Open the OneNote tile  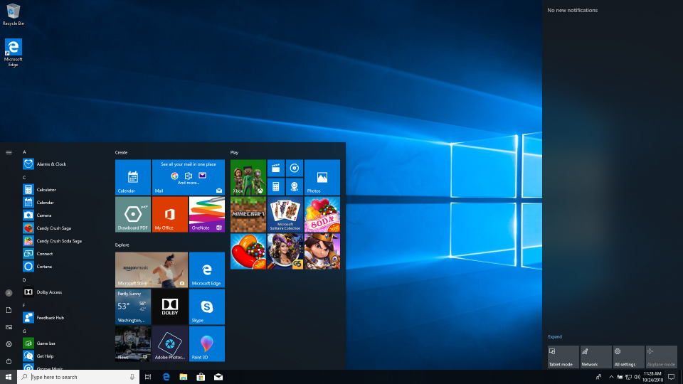click(206, 215)
